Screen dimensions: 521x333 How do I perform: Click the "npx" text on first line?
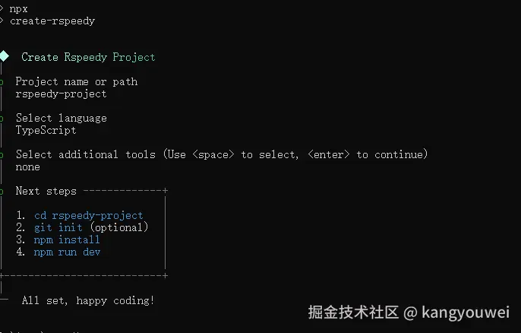click(19, 8)
